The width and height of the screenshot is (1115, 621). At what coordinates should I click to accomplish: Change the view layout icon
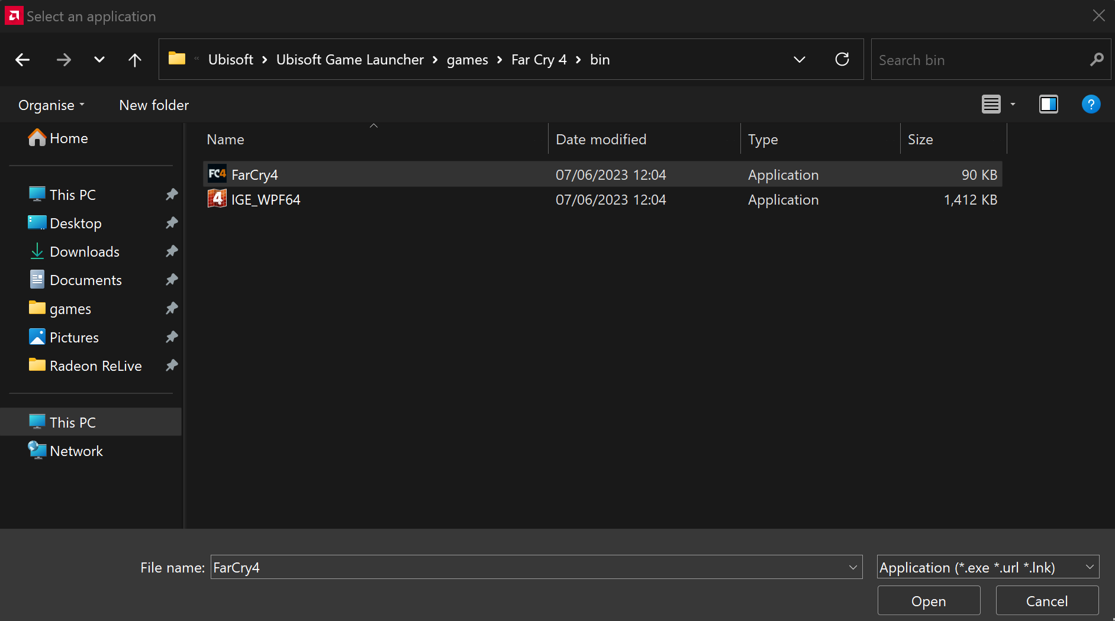[x=991, y=104]
